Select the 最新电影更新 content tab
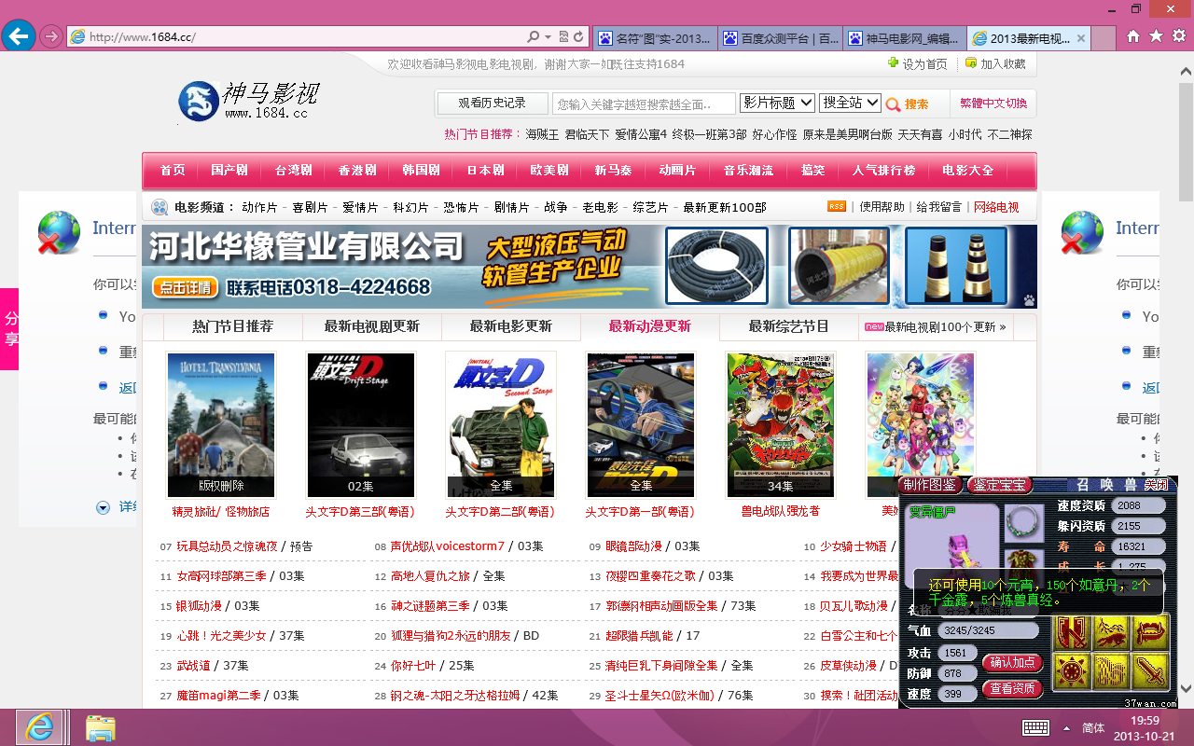 click(510, 326)
